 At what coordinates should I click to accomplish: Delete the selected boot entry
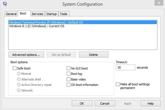pyautogui.click(x=94, y=55)
